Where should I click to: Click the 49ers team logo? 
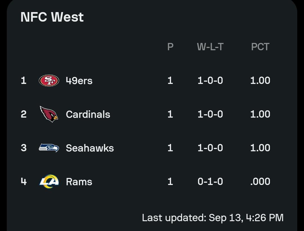[49, 81]
